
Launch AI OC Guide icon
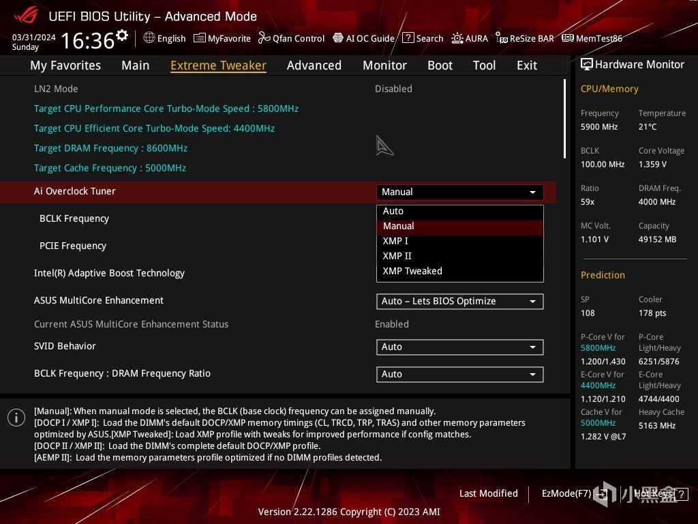point(338,38)
